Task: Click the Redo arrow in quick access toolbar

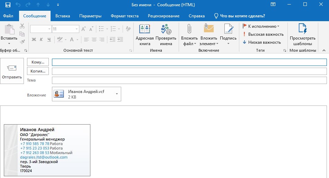Action: coord(28,5)
